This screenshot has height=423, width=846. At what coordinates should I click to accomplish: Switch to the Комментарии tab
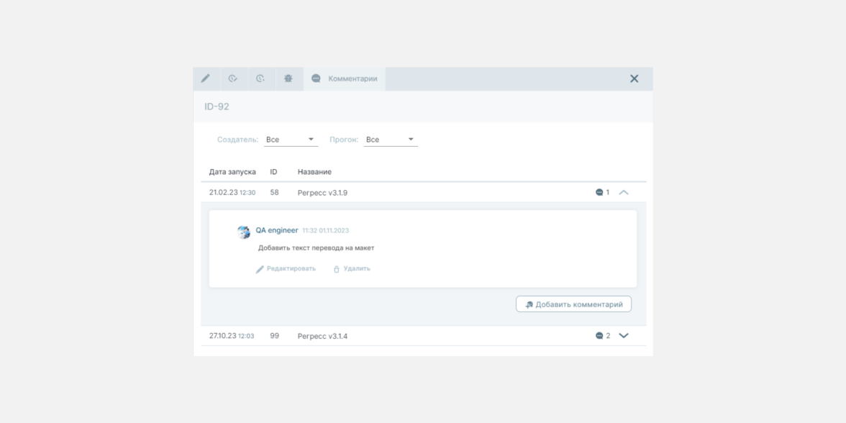click(344, 79)
